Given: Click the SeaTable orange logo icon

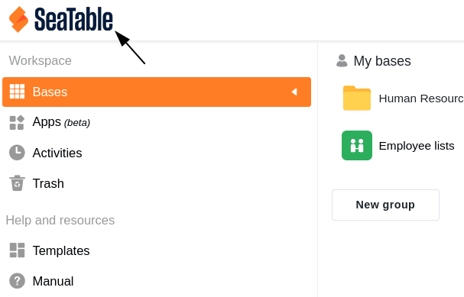Looking at the screenshot, I should pos(18,19).
